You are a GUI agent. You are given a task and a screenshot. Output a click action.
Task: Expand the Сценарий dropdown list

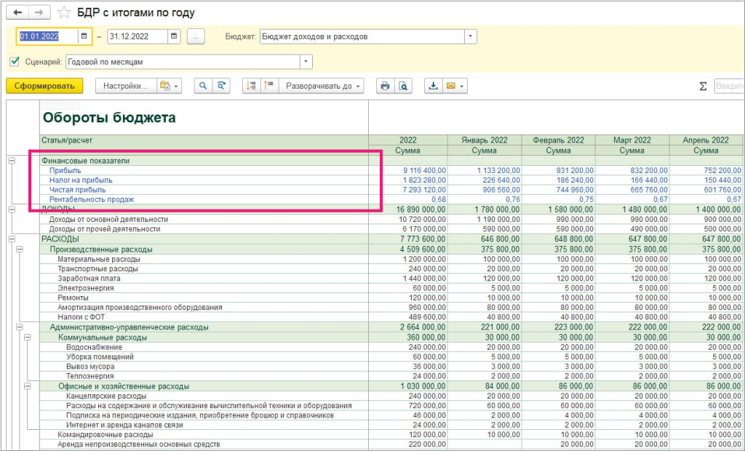306,62
